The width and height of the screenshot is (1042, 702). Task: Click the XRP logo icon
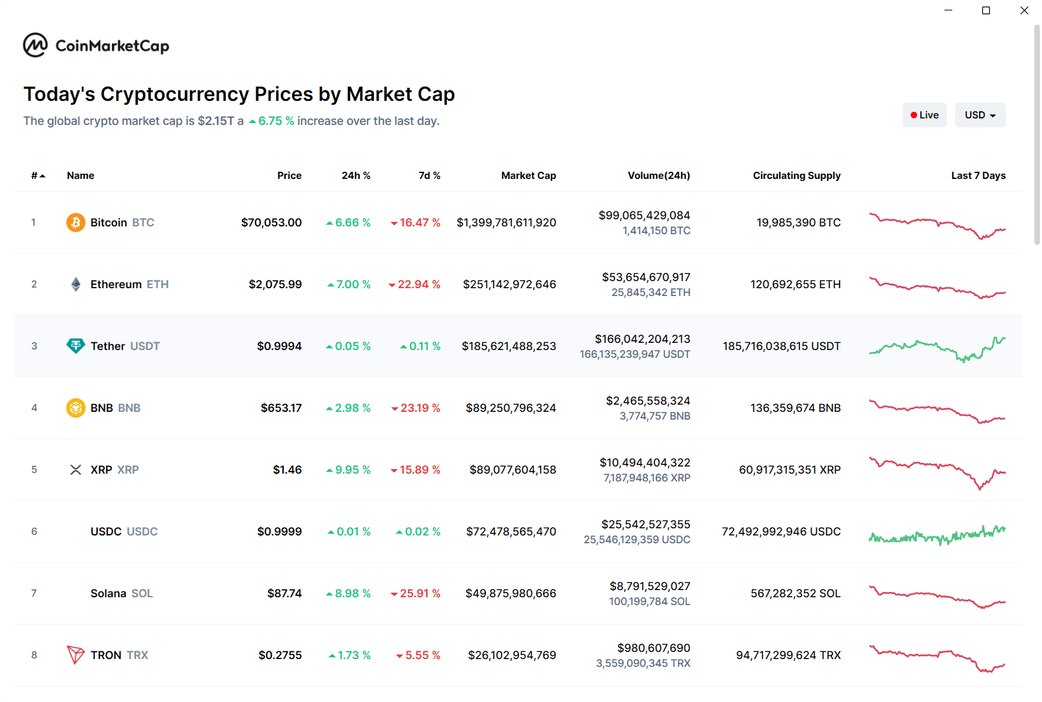[x=75, y=470]
